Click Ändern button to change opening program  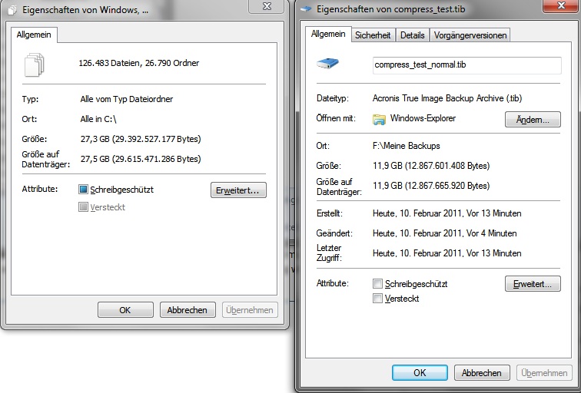[533, 120]
